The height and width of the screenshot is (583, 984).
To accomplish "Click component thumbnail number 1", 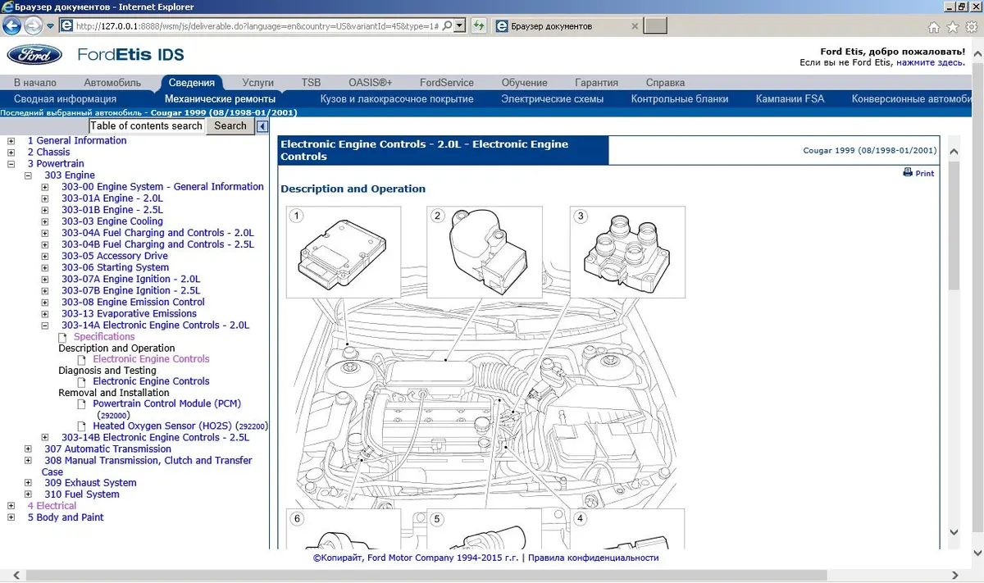I will [x=344, y=252].
